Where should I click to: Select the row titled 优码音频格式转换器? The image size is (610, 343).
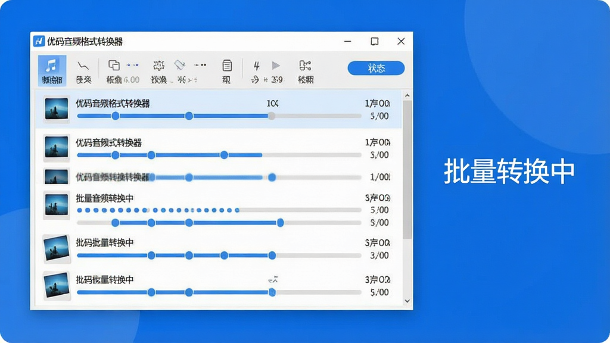(219, 109)
